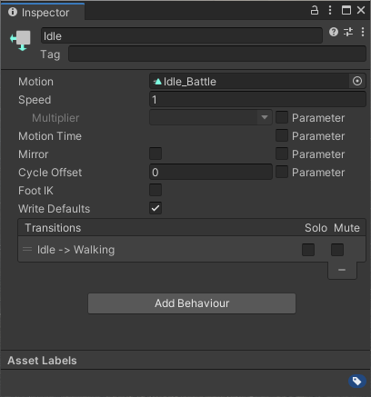The image size is (371, 397).
Task: Click the Transitions list header
Action: 192,228
